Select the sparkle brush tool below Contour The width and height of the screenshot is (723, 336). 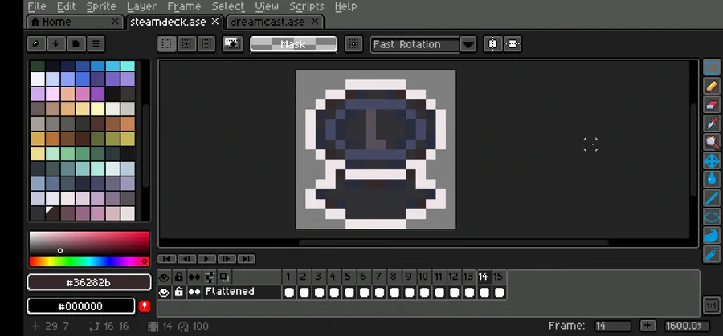(x=712, y=254)
